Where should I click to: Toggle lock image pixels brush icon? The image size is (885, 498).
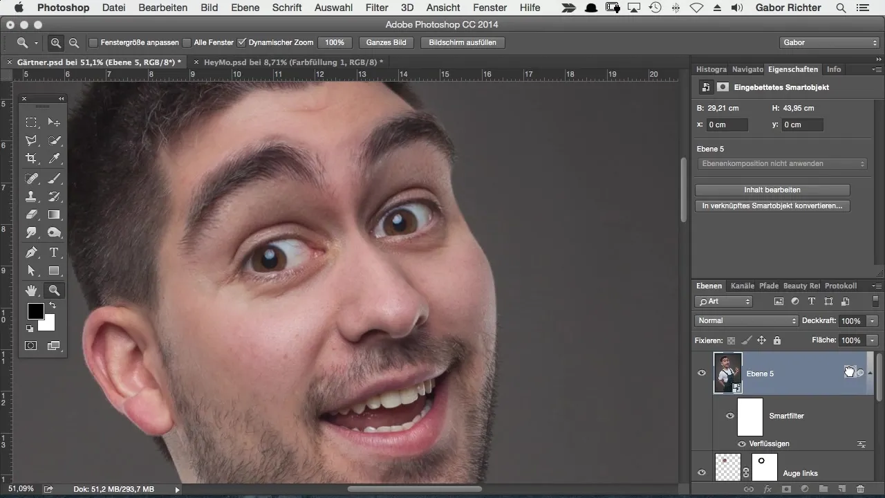pos(746,340)
